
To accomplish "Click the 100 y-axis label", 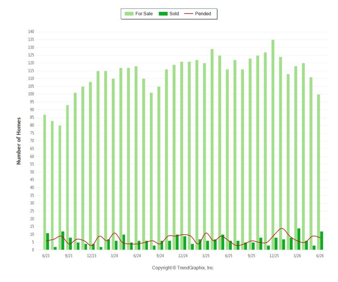I will [31, 94].
